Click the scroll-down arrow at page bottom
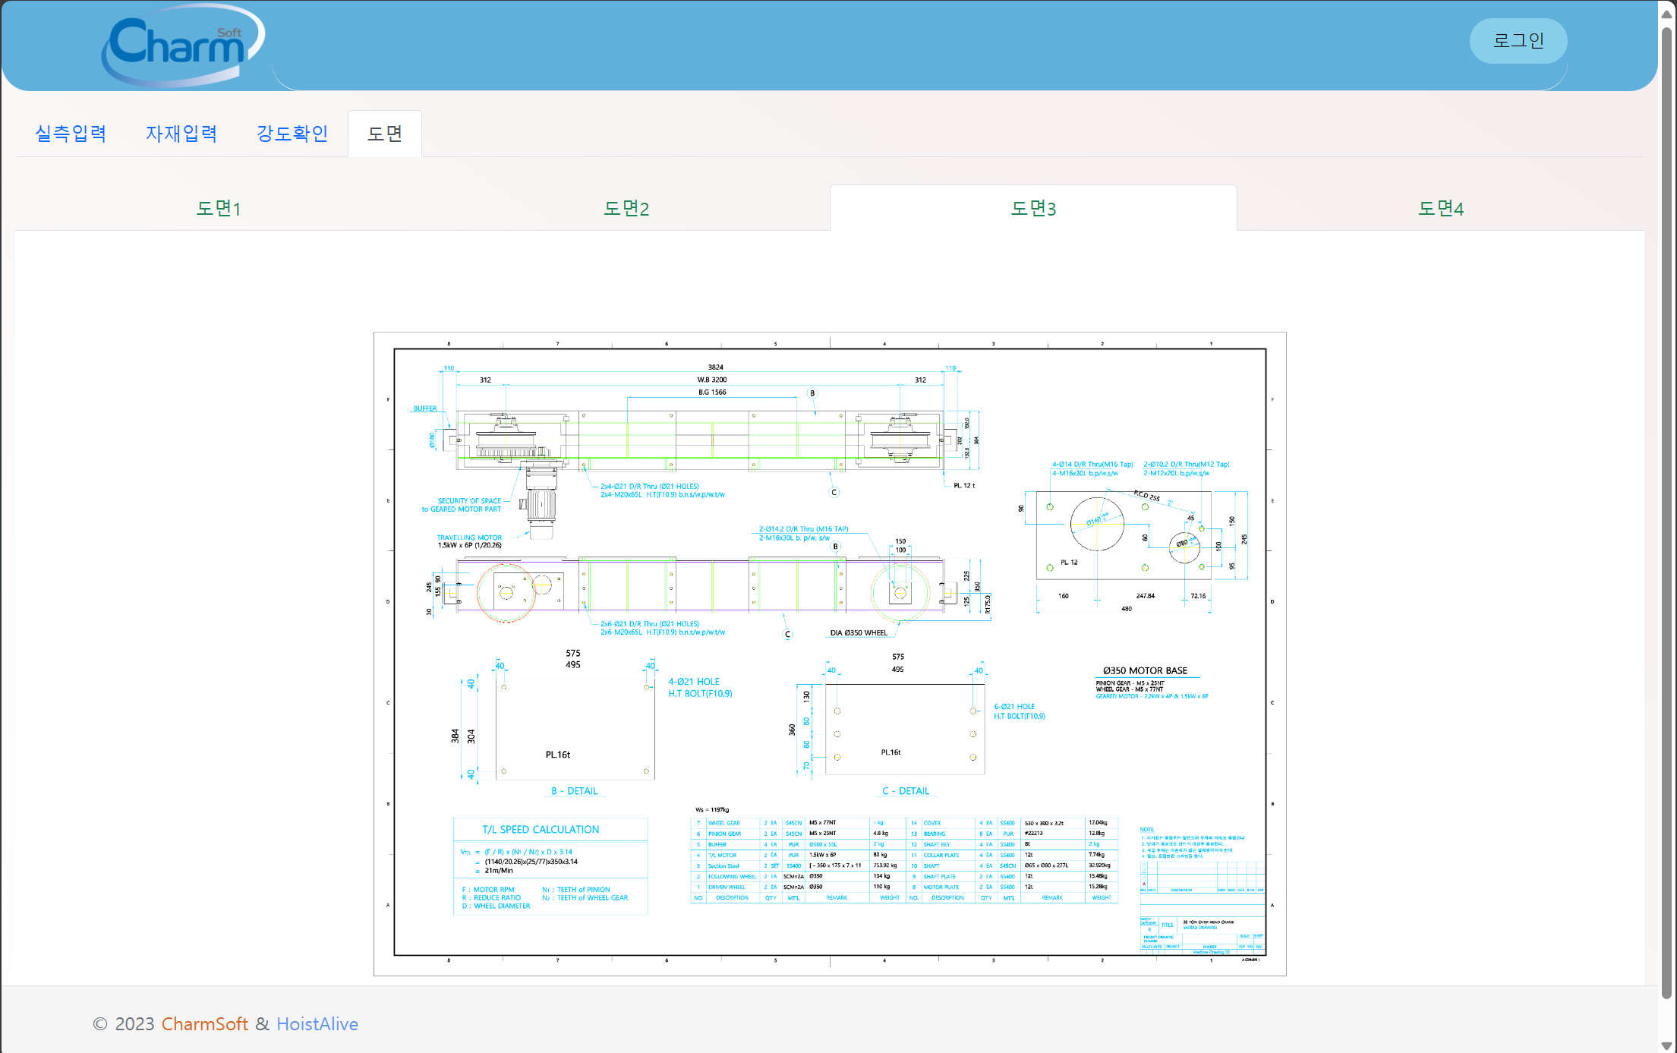This screenshot has width=1677, height=1053. tap(1667, 1045)
